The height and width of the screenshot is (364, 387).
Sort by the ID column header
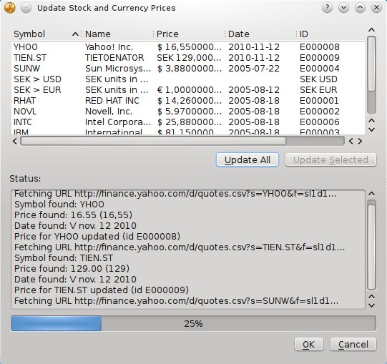(x=330, y=34)
